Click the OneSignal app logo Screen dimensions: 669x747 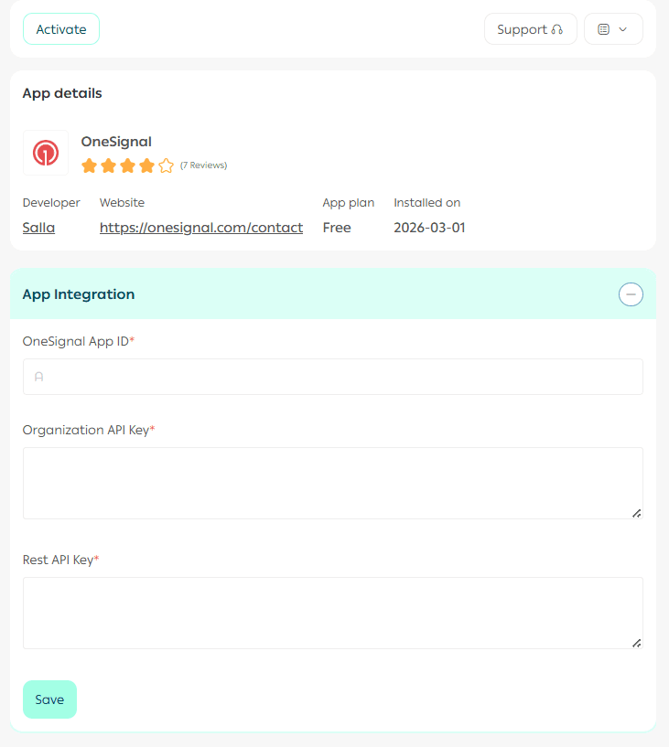point(46,153)
